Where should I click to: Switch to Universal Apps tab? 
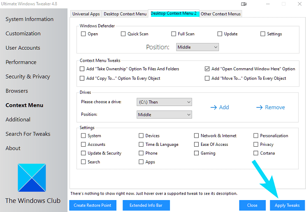click(x=86, y=14)
